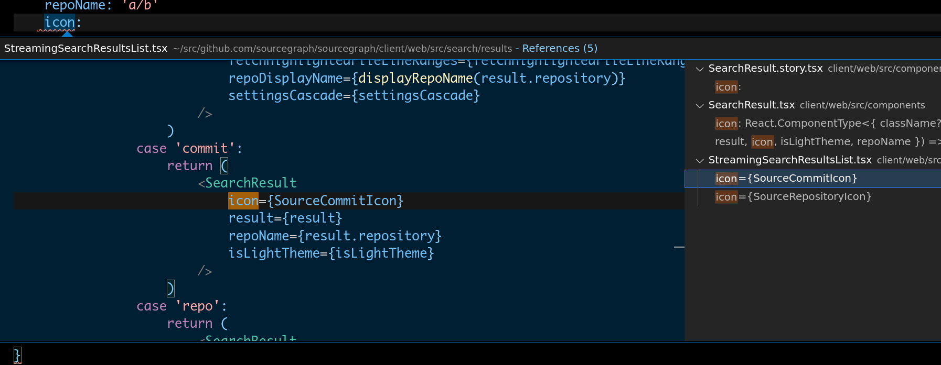
Task: Click result={result} prop line
Action: click(285, 218)
